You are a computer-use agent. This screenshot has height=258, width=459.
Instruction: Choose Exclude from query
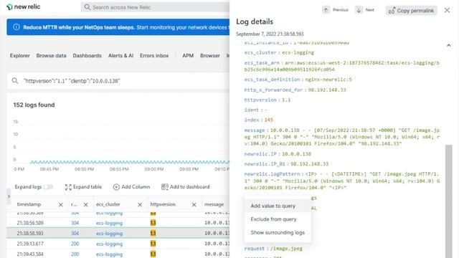coord(278,219)
